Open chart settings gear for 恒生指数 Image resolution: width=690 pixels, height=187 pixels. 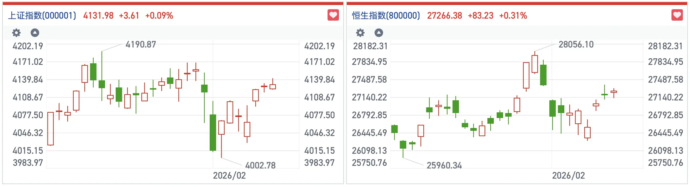tap(360, 33)
